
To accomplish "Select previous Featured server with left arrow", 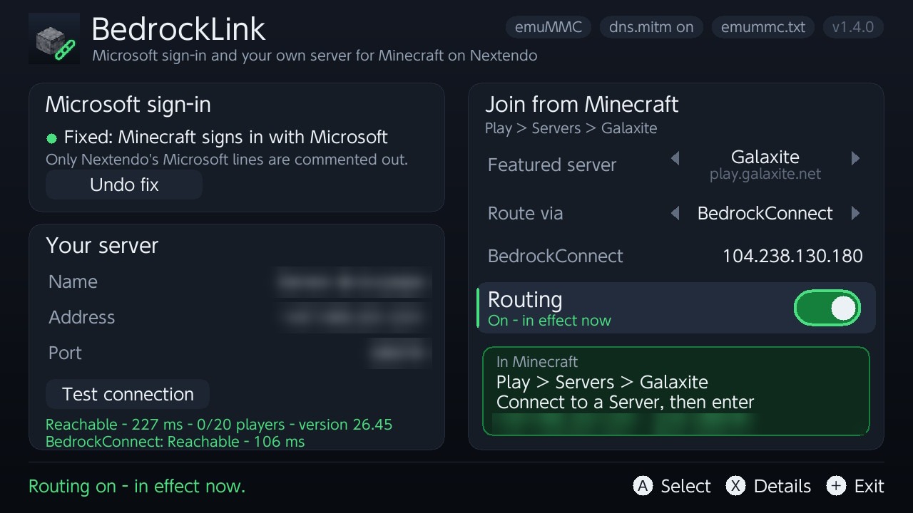I will click(675, 158).
